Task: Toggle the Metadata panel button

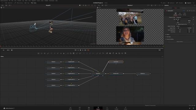Action: click(x=180, y=3)
